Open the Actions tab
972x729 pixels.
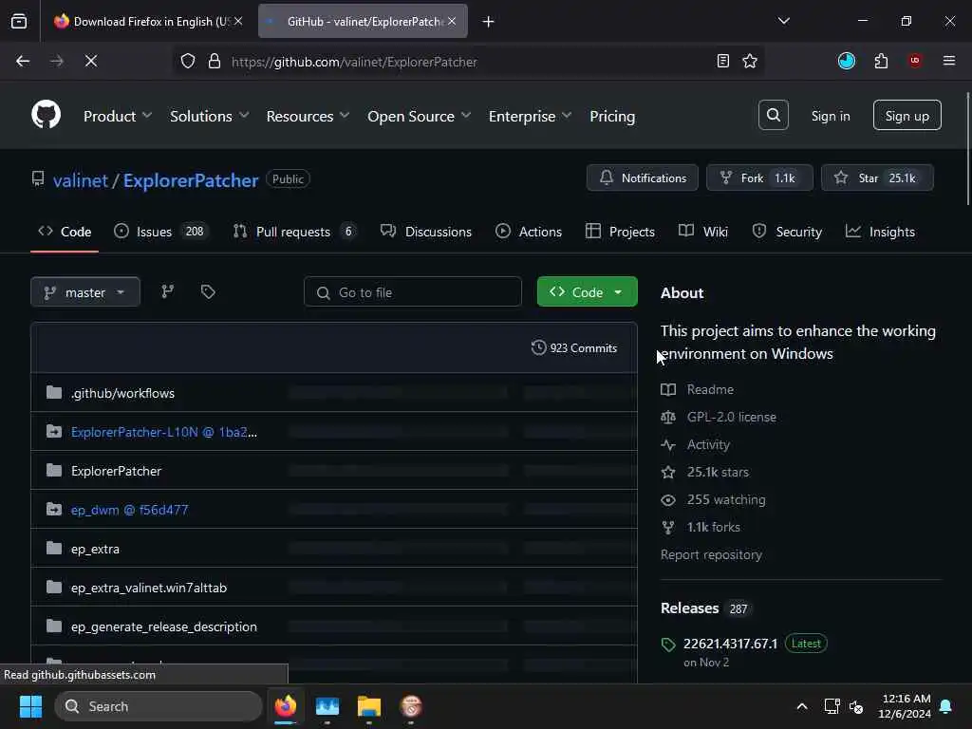[x=529, y=232]
